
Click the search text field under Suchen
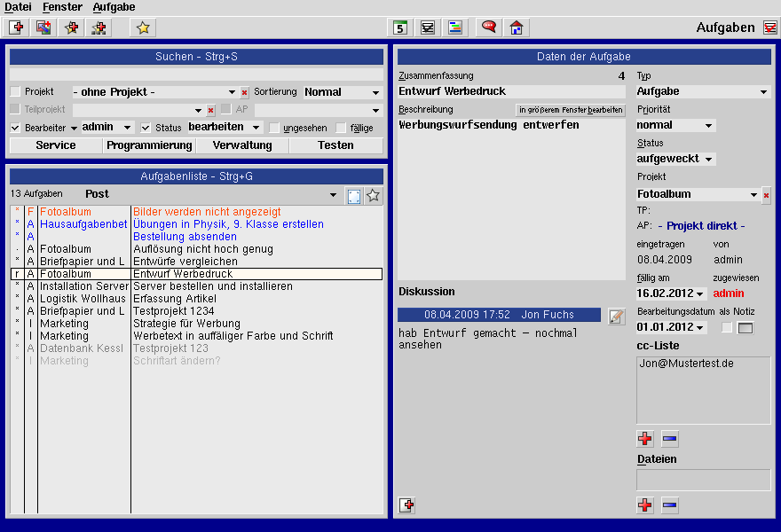coord(196,74)
